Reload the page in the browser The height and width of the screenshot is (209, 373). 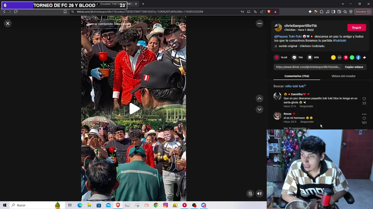[x=16, y=12]
